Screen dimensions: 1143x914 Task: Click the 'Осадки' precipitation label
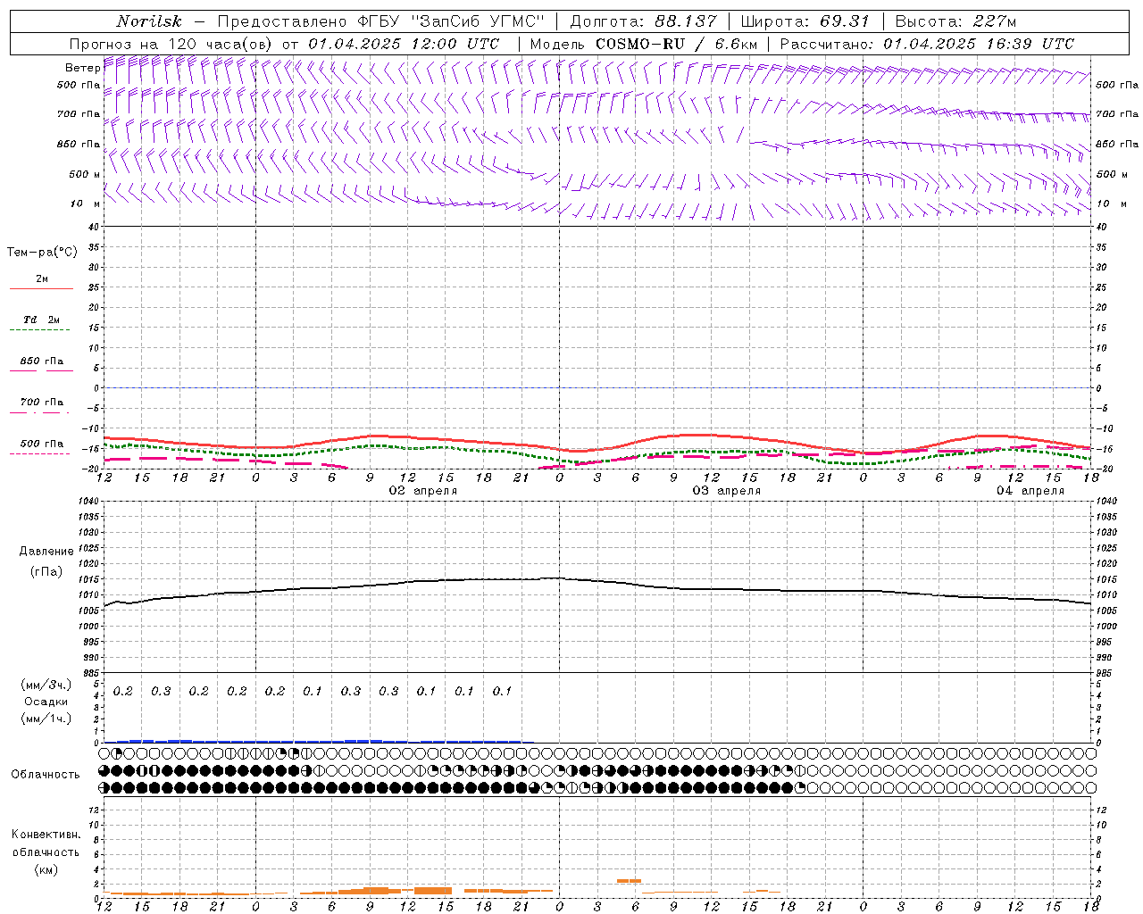point(46,702)
